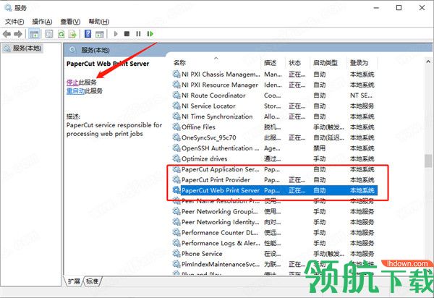Select the NI PXI Resource Manager service
Image resolution: width=434 pixels, height=298 pixels.
point(274,85)
